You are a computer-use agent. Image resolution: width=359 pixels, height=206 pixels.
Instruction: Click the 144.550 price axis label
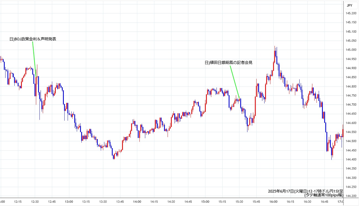[x=351, y=132]
